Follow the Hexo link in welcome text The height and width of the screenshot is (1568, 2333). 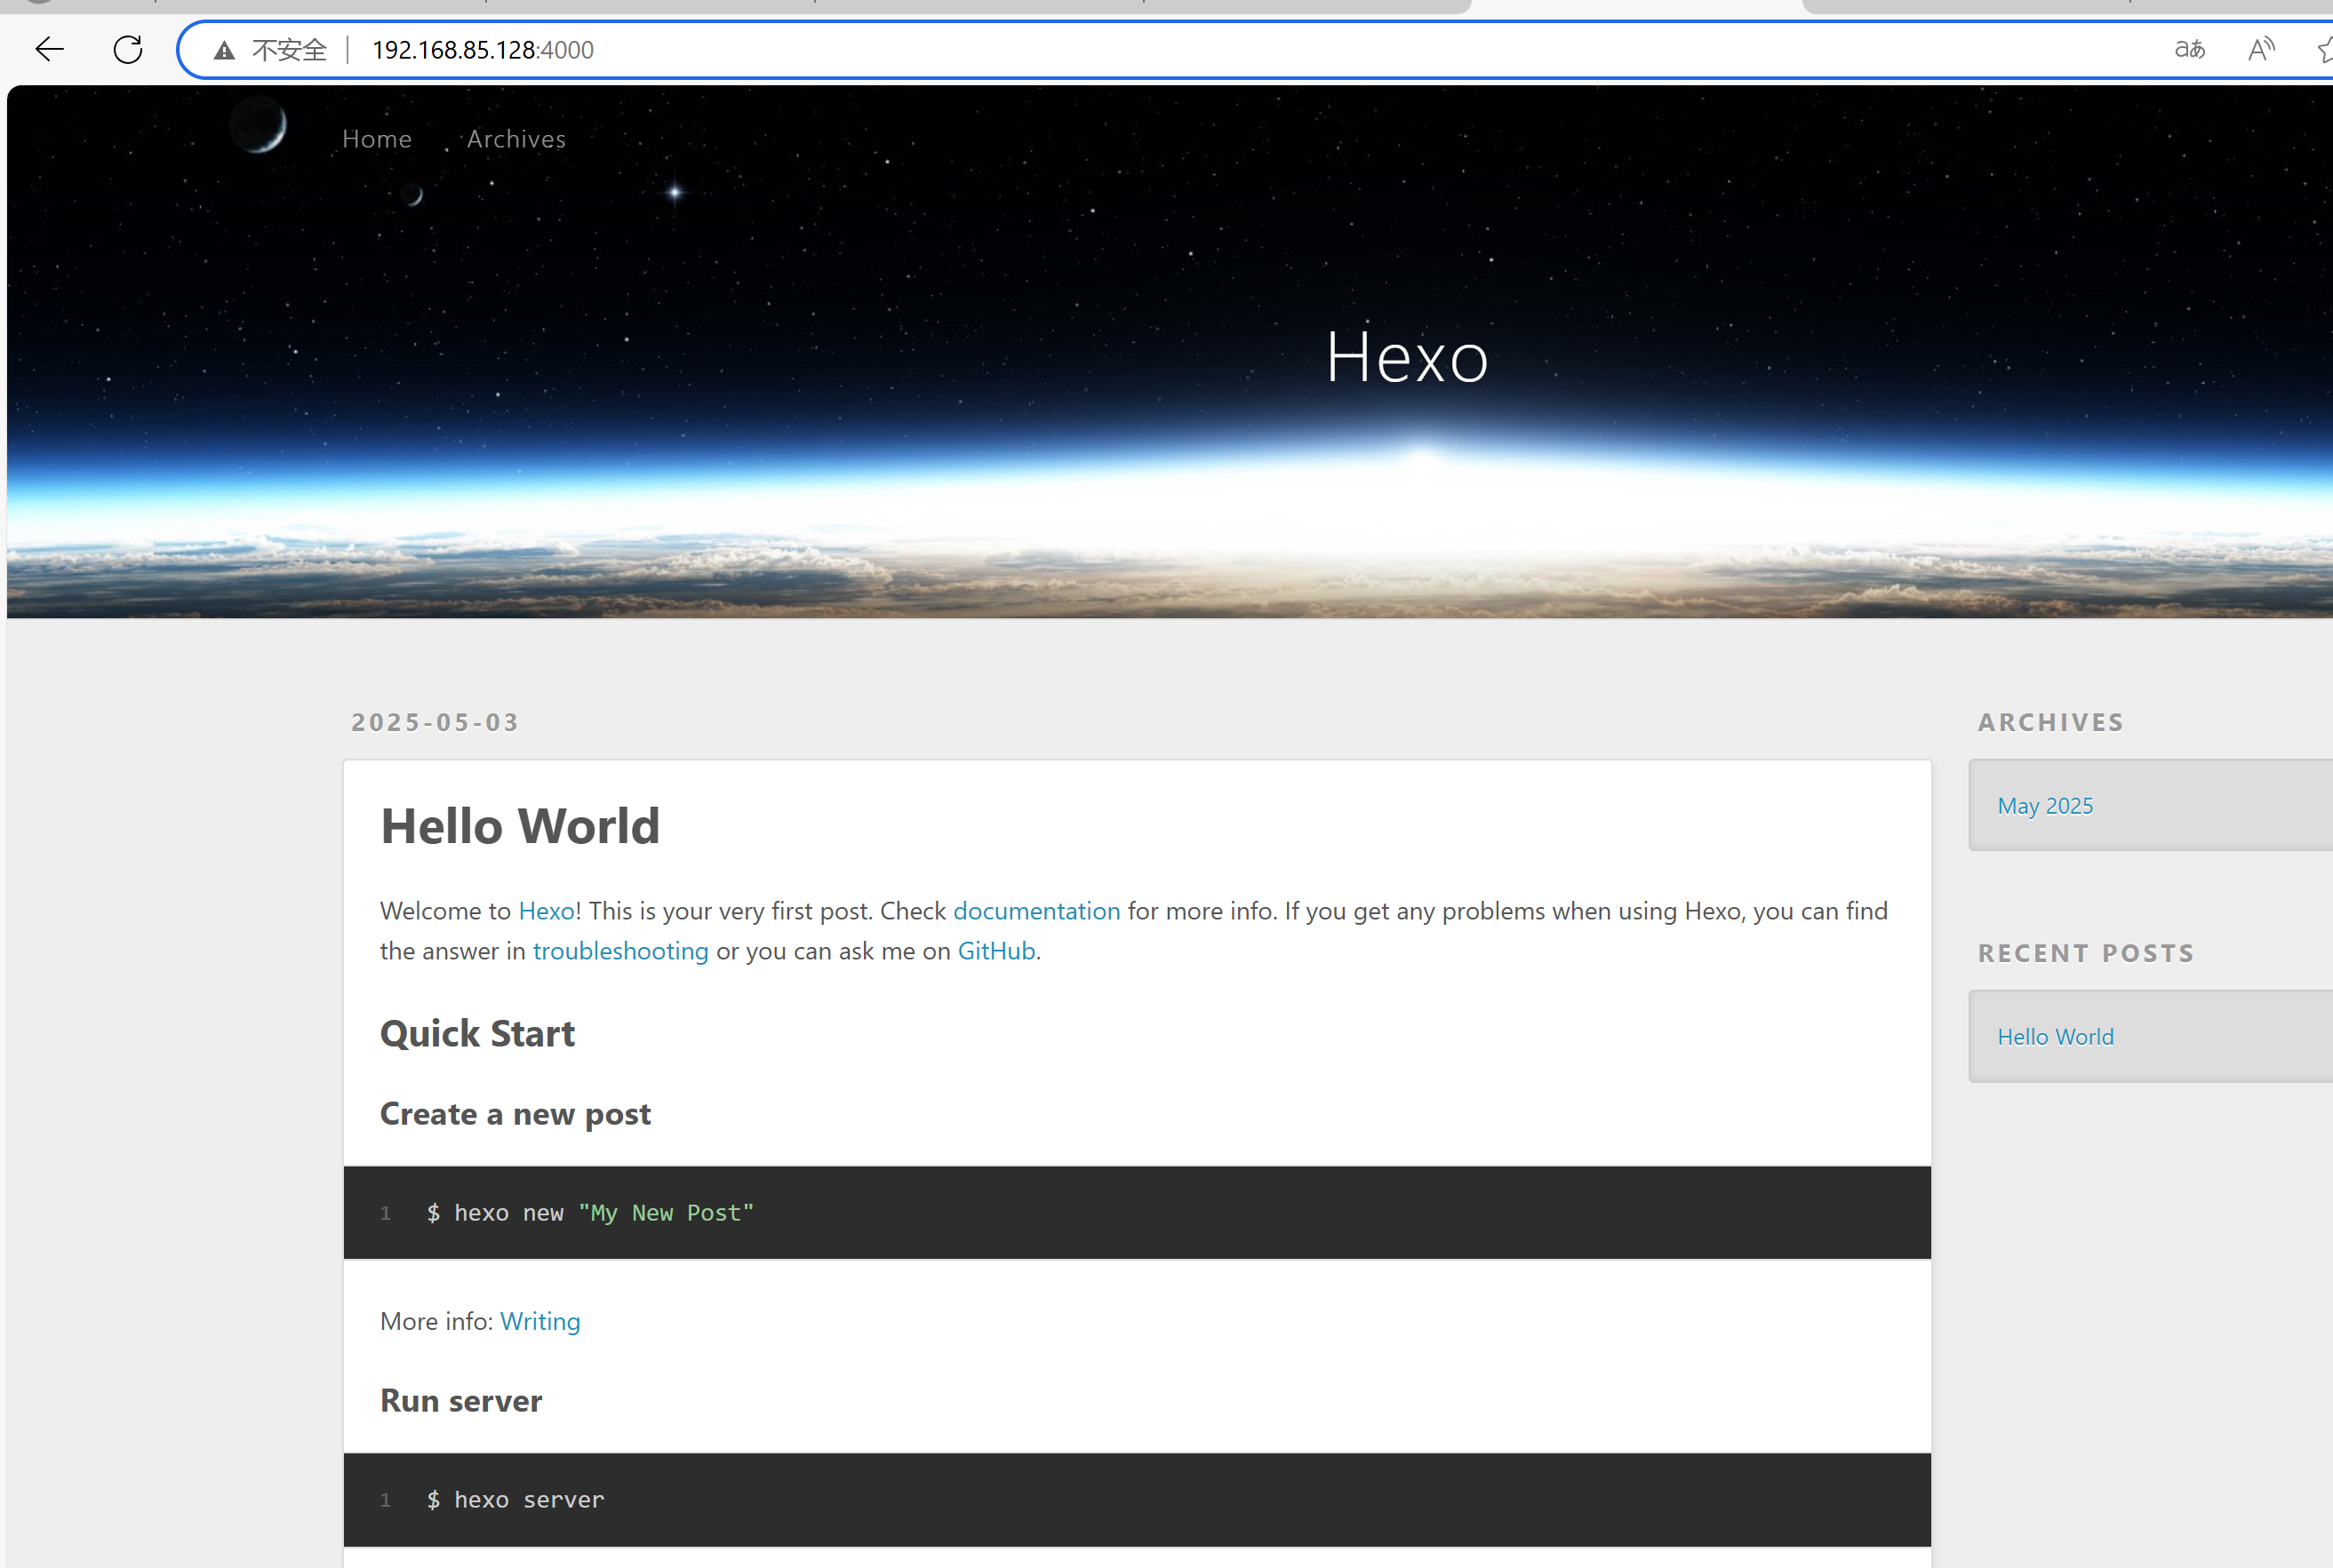[x=547, y=911]
